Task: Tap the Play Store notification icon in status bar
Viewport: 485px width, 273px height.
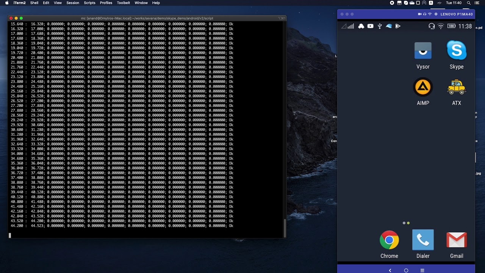Action: [398, 26]
